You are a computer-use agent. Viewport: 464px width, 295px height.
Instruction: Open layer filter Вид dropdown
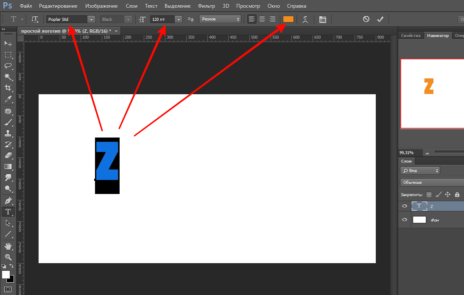coord(420,171)
